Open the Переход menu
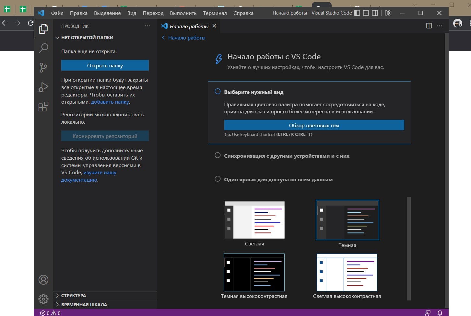471x316 pixels. coord(153,13)
